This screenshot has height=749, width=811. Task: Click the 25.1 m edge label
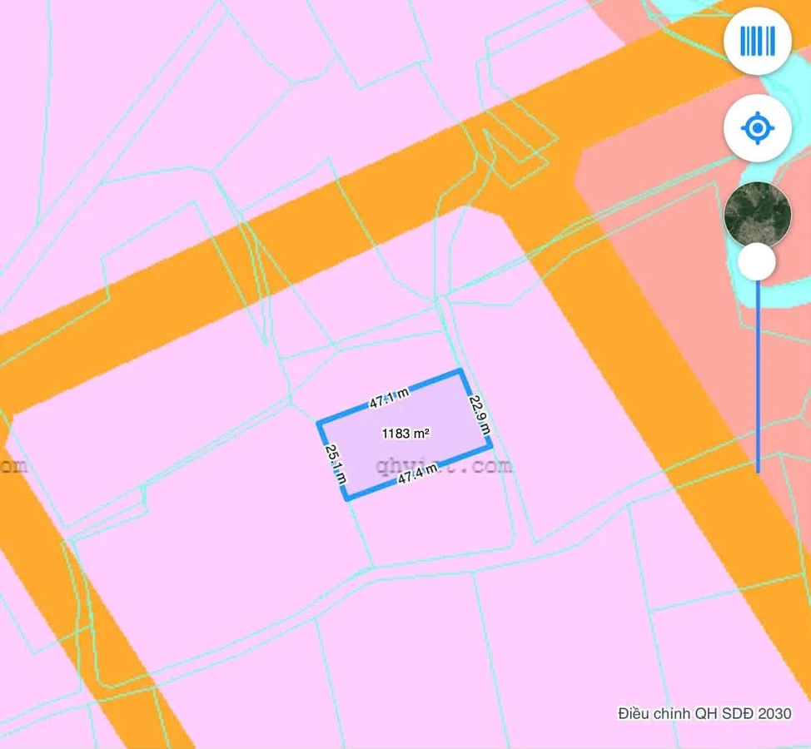[336, 464]
